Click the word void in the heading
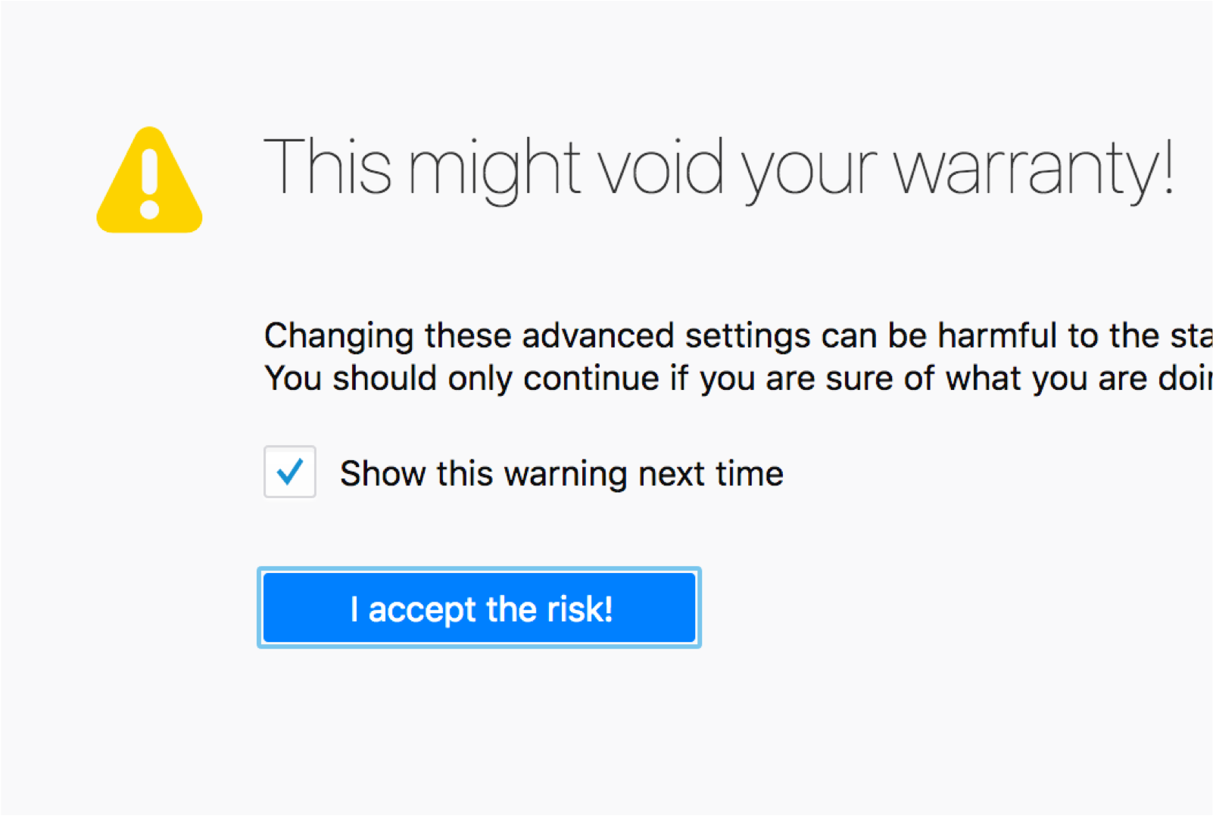This screenshot has height=816, width=1213. [x=662, y=167]
